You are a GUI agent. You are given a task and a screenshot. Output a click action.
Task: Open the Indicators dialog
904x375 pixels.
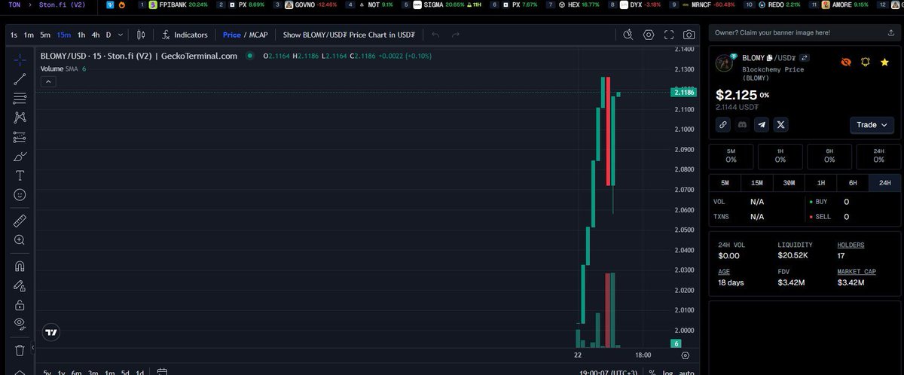tap(185, 35)
